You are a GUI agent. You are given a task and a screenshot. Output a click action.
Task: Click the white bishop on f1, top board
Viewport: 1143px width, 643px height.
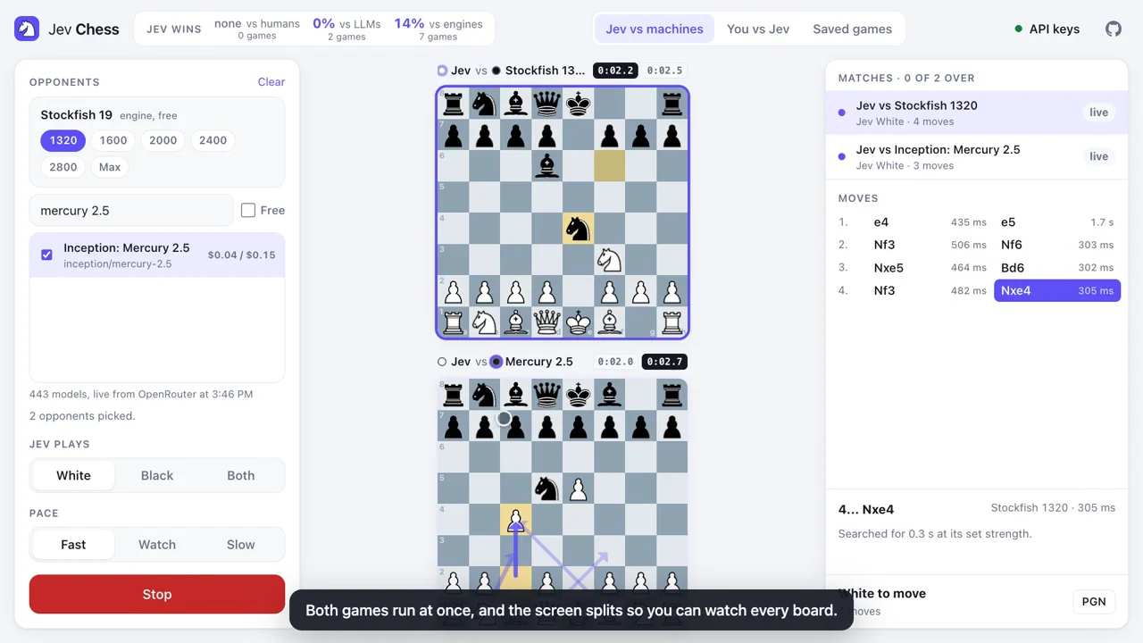[609, 321]
